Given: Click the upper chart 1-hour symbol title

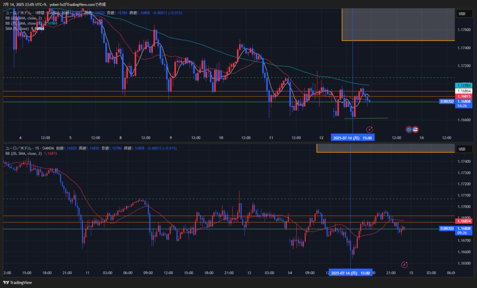Looking at the screenshot, I should (28, 13).
